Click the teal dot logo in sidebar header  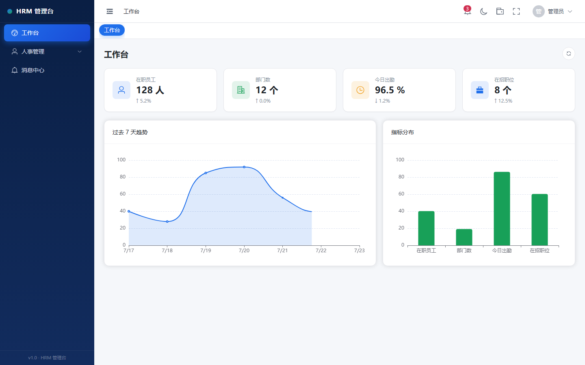pyautogui.click(x=10, y=11)
